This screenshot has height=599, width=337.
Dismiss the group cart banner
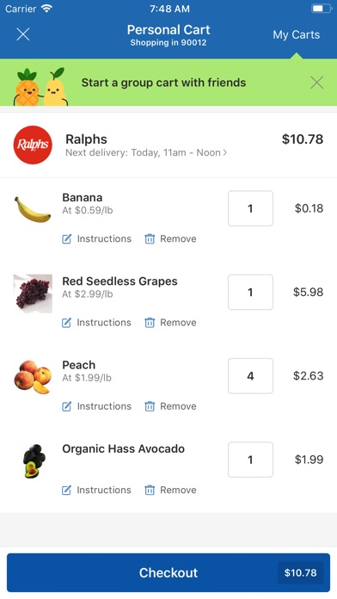[x=316, y=83]
